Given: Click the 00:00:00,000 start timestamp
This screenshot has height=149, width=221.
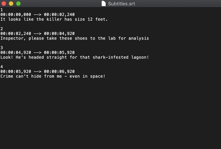Looking at the screenshot, I should click(x=16, y=14).
